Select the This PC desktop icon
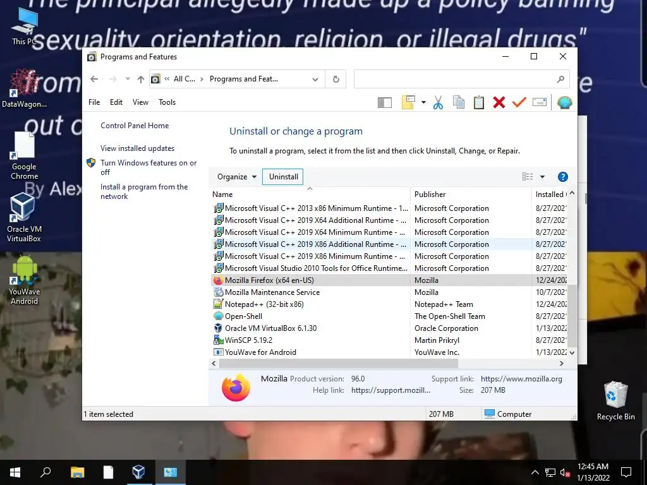Viewport: 647px width, 485px height. pos(25,26)
